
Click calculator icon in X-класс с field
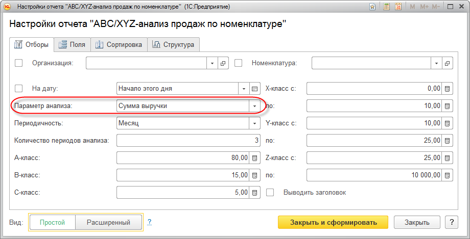tap(447, 88)
